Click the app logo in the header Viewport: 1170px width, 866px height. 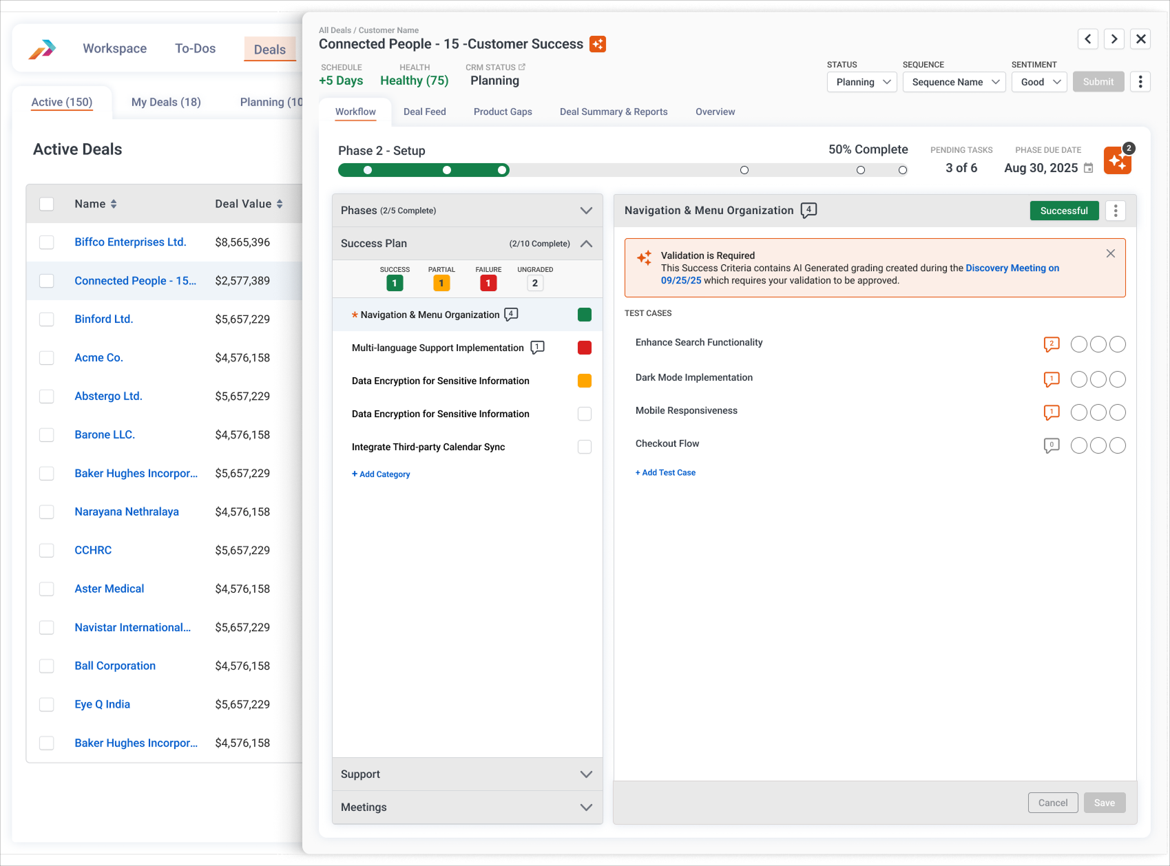42,49
